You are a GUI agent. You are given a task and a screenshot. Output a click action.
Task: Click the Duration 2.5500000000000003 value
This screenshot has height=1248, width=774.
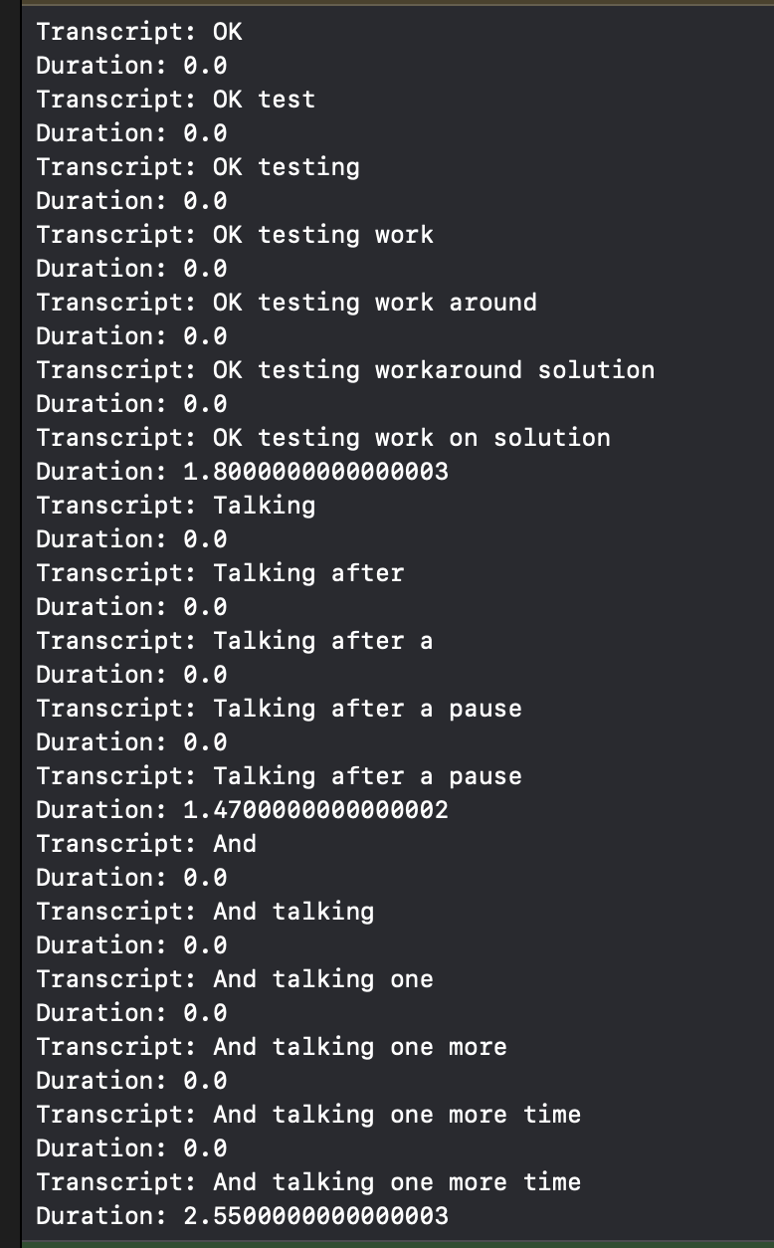315,1216
